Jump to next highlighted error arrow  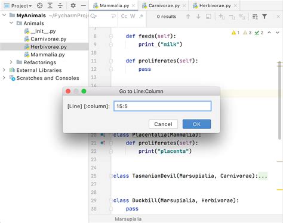pyautogui.click(x=278, y=32)
